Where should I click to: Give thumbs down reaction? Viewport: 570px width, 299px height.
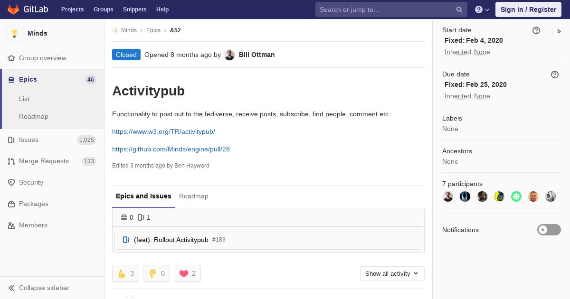coord(156,273)
